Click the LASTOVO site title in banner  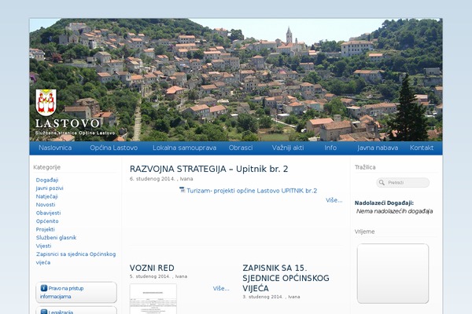[67, 123]
